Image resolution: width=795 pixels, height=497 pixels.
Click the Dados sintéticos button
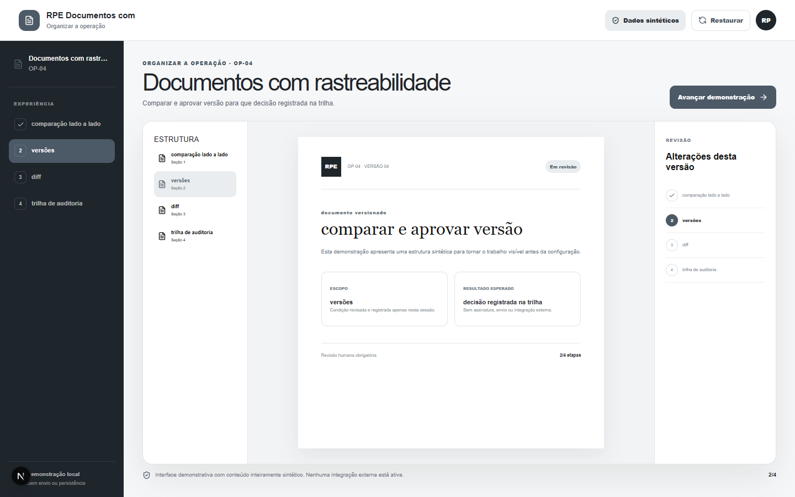click(645, 20)
